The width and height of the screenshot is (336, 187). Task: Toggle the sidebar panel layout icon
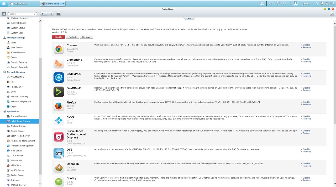pos(4,14)
